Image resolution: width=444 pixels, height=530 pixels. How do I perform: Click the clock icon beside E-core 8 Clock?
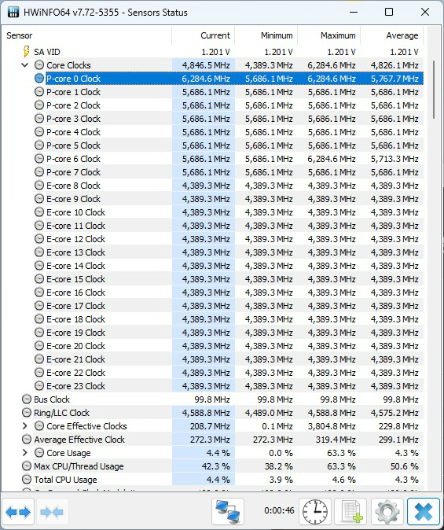tap(39, 186)
